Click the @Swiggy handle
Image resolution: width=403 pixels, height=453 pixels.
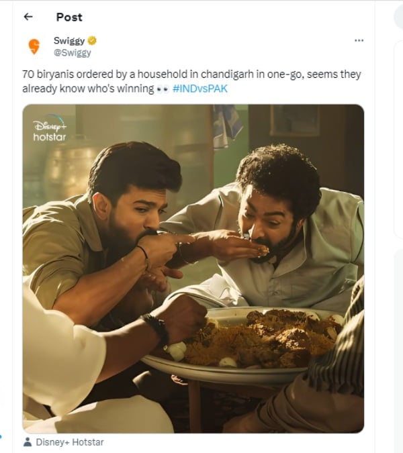pyautogui.click(x=72, y=52)
